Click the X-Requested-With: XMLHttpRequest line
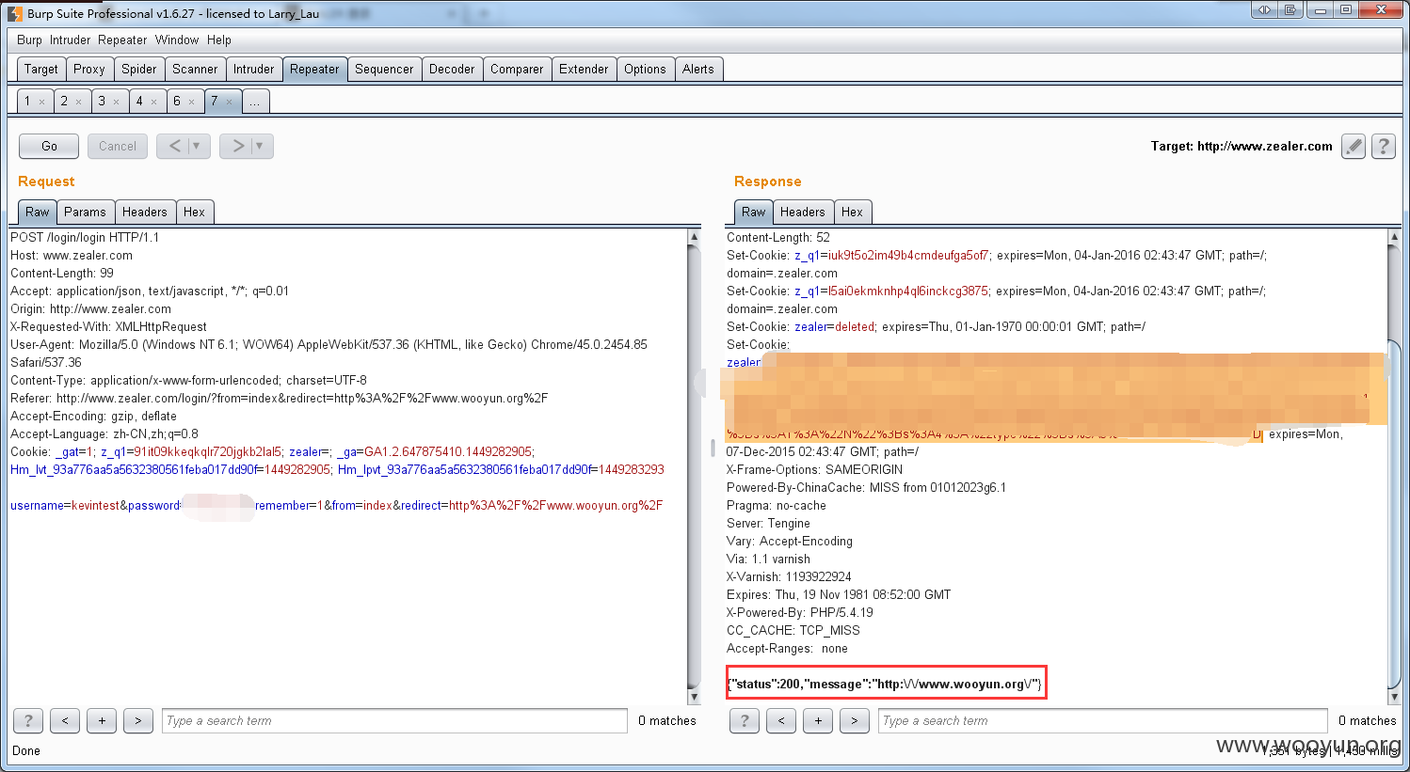This screenshot has width=1410, height=772. tap(108, 326)
